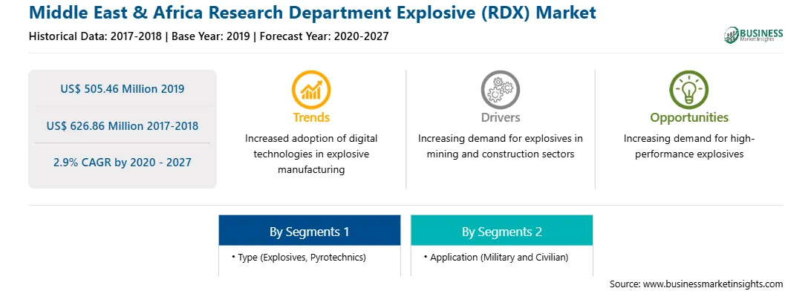The width and height of the screenshot is (811, 291).
Task: Click the Business Market Insights logo
Action: (x=753, y=35)
